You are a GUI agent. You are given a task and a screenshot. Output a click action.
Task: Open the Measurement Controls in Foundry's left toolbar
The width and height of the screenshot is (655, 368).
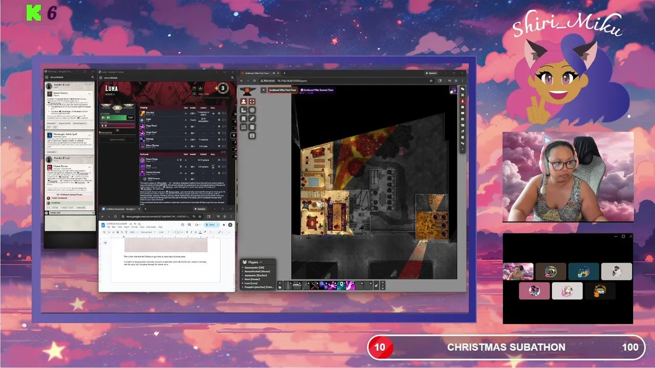click(x=244, y=110)
